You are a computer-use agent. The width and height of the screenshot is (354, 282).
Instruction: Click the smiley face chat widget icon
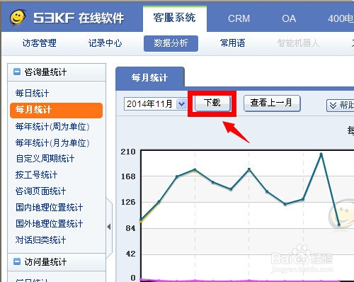[x=342, y=214]
